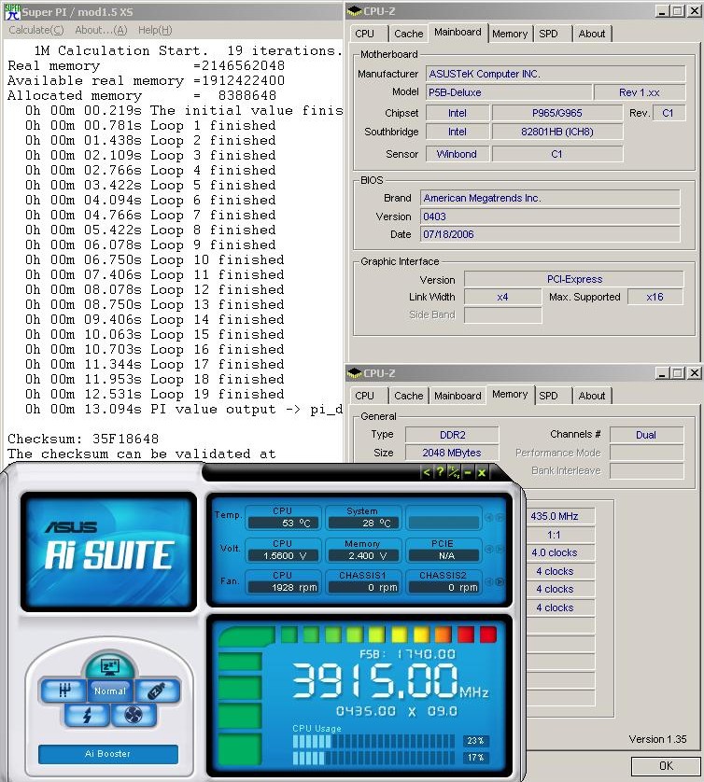Click the sensor value 'Winbond'

pyautogui.click(x=457, y=154)
